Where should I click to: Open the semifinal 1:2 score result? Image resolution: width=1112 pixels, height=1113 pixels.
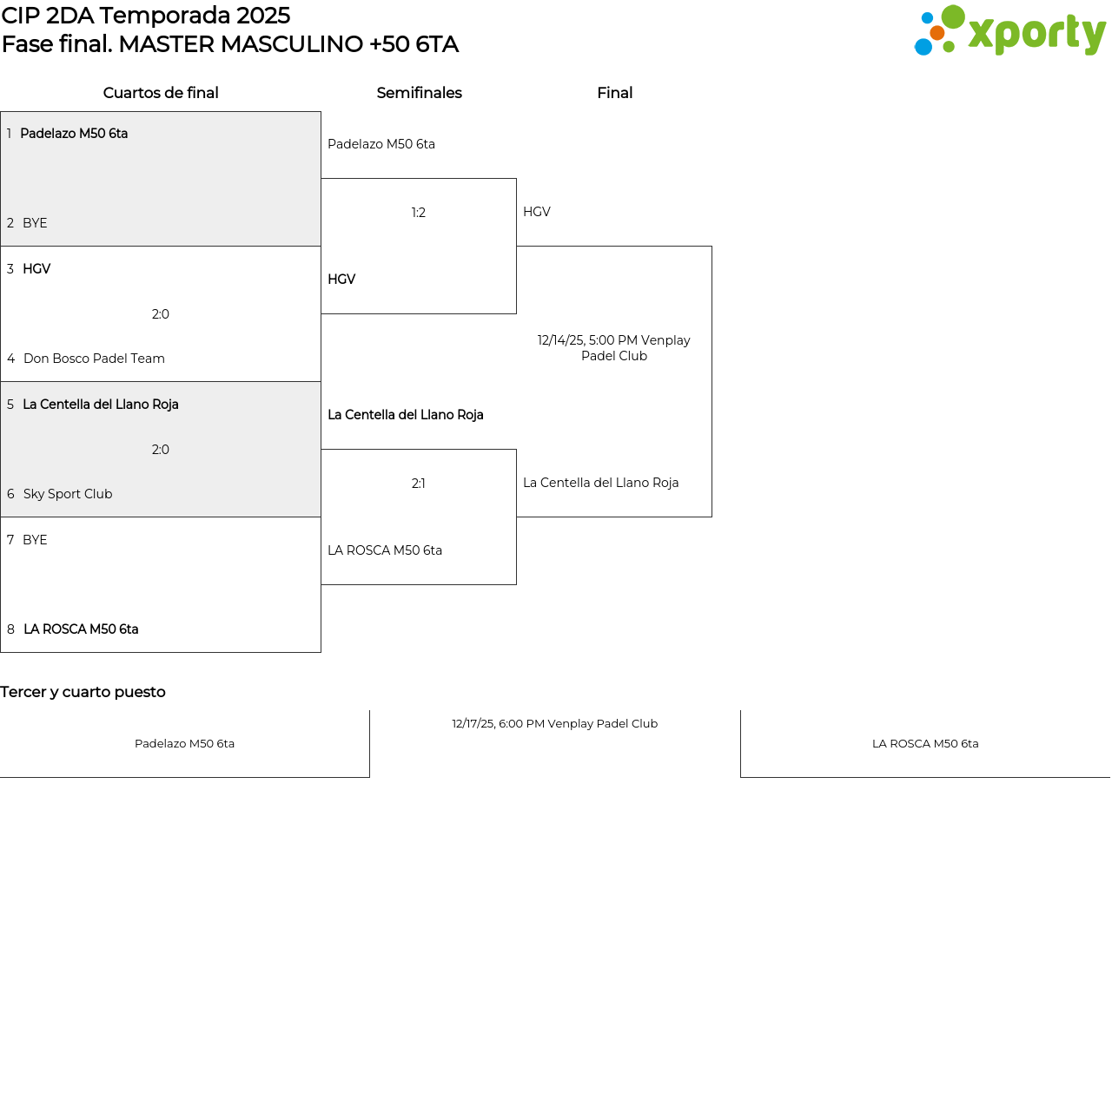click(x=419, y=213)
